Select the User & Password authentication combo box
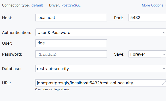This screenshot has height=101, width=166. (x=101, y=32)
